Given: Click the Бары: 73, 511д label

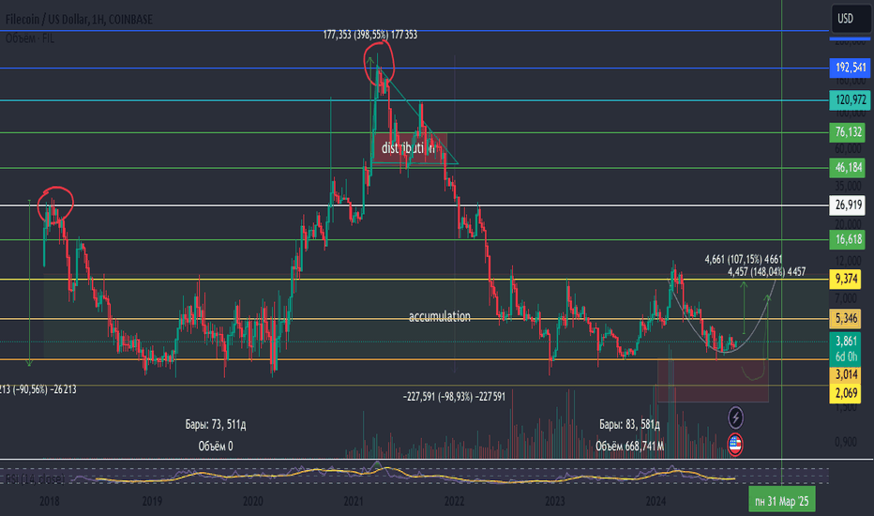Looking at the screenshot, I should 215,424.
